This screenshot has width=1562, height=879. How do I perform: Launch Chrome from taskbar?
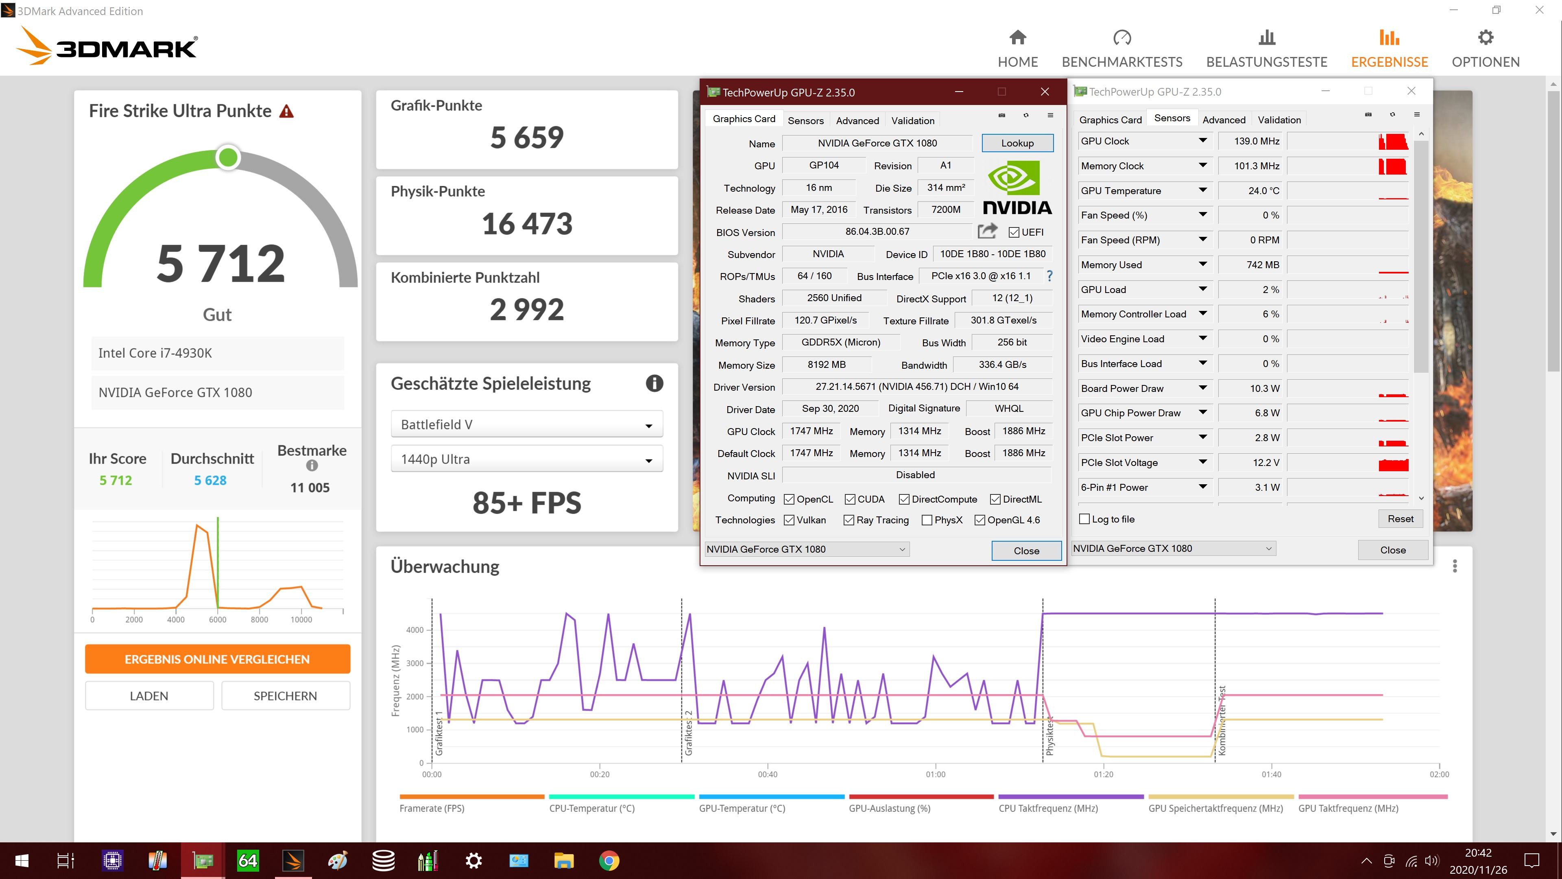[x=609, y=860]
